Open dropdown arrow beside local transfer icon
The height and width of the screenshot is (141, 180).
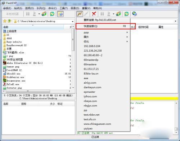(39, 14)
